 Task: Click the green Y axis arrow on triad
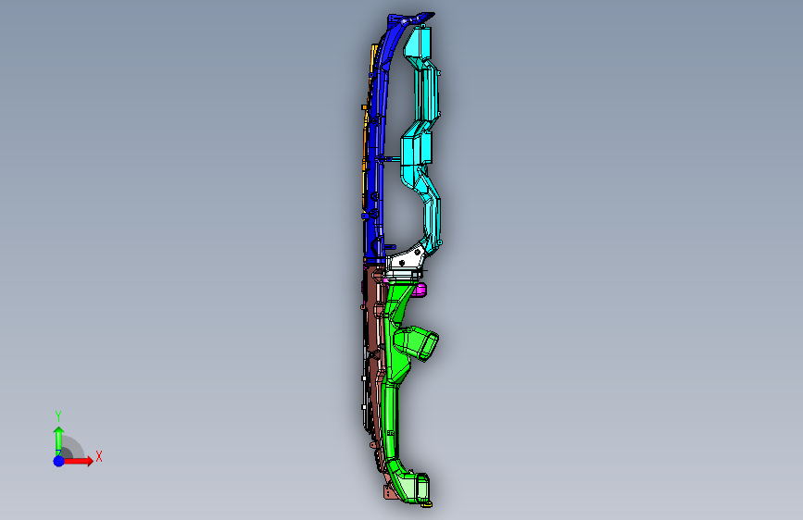58,440
